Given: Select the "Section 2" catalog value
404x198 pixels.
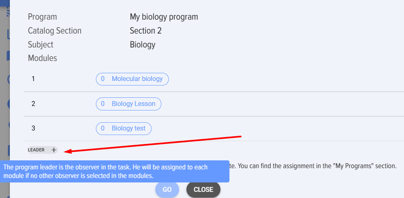Looking at the screenshot, I should pos(145,31).
